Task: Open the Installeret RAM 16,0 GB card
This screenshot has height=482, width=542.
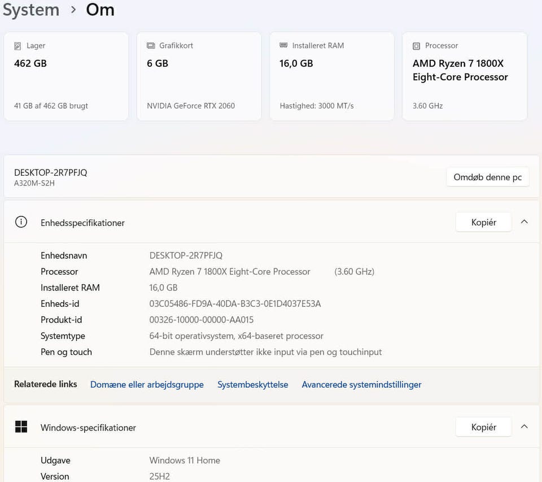Action: pyautogui.click(x=332, y=76)
